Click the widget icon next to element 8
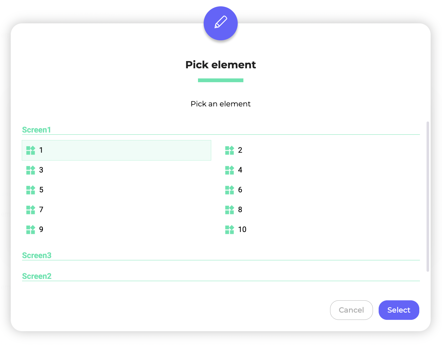Image resolution: width=442 pixels, height=345 pixels. pos(230,210)
